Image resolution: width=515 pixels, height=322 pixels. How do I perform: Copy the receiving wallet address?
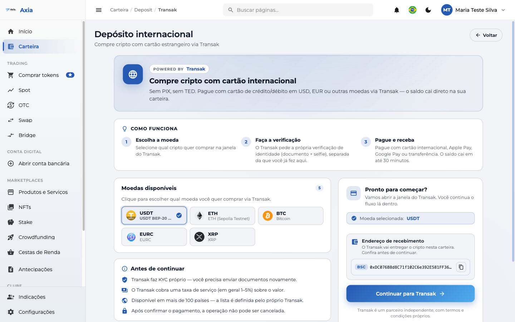coord(461,267)
